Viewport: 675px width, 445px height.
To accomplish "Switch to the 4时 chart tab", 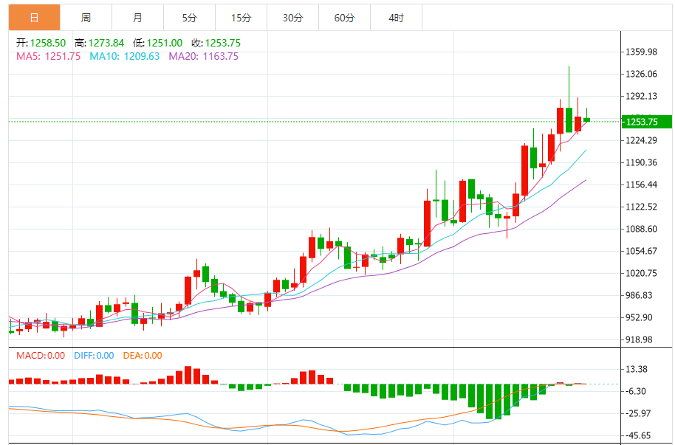I will (396, 18).
